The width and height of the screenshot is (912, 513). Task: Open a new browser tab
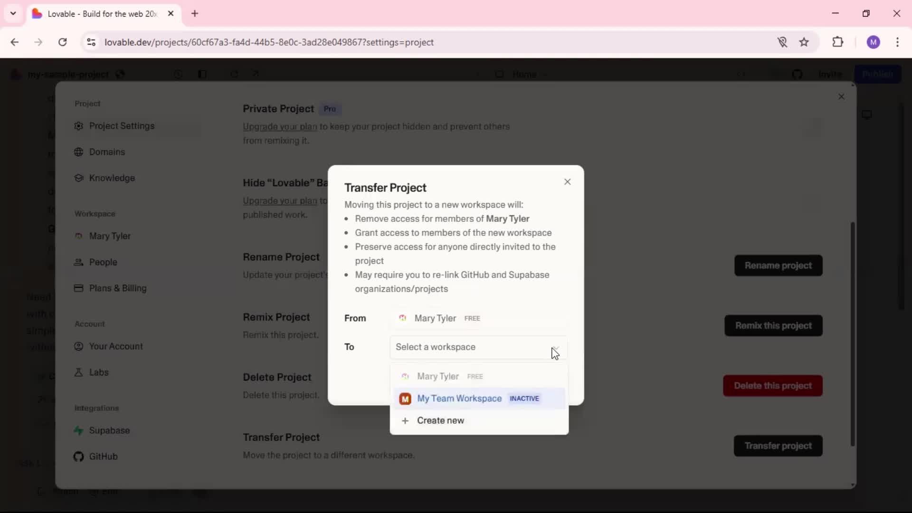coord(195,14)
